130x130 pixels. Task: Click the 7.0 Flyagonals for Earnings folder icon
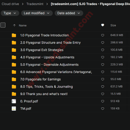(14, 79)
